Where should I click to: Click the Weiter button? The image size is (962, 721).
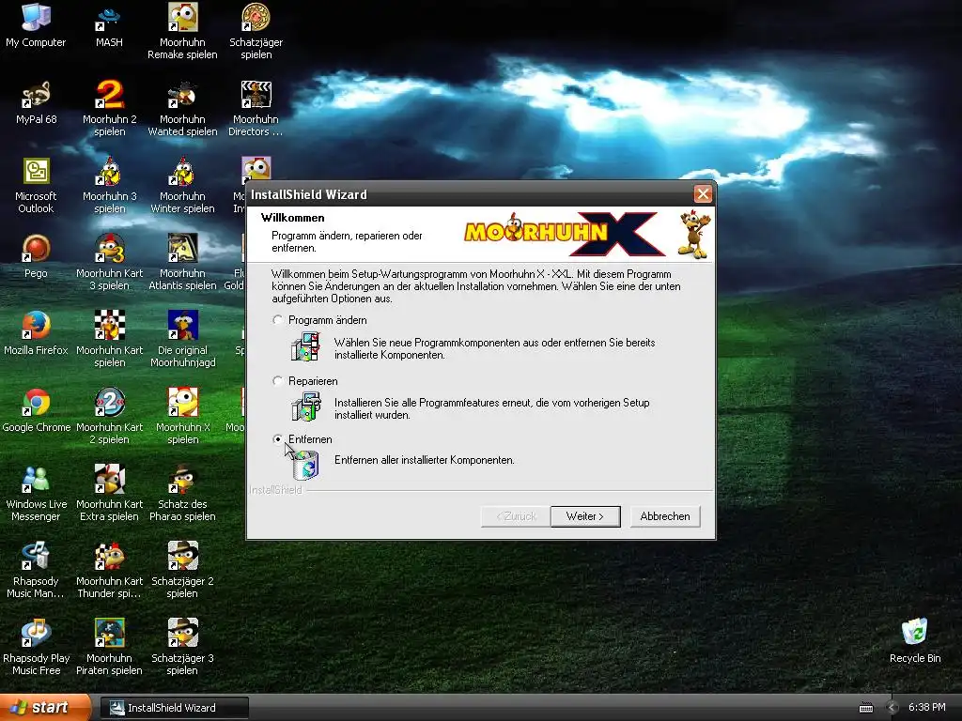click(x=585, y=516)
